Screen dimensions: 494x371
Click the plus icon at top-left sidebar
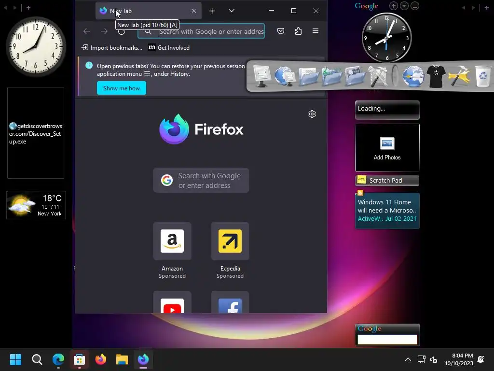click(28, 8)
